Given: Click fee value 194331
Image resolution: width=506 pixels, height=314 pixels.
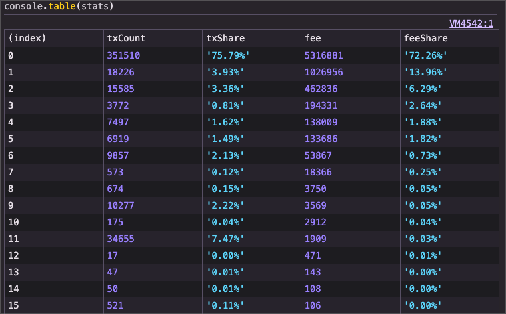Looking at the screenshot, I should pyautogui.click(x=321, y=105).
